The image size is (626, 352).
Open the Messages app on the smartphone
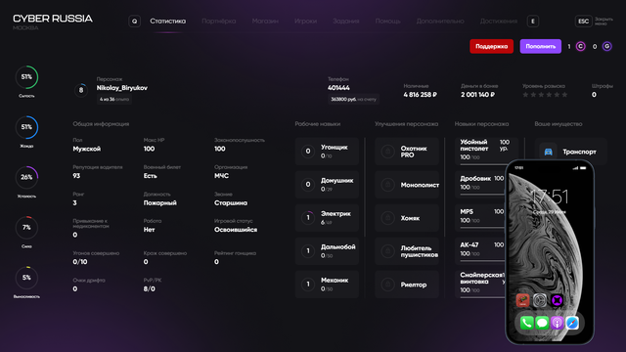click(x=542, y=323)
